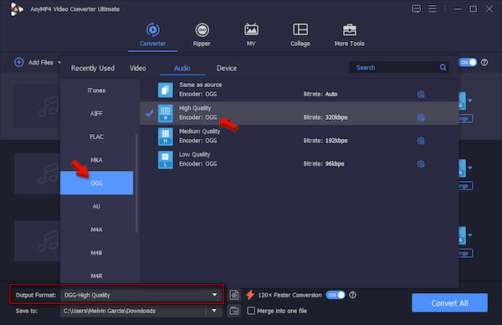Choose Low Quality OGG preset

(300, 160)
